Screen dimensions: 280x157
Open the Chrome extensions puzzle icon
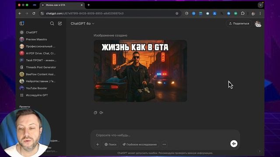(x=242, y=14)
